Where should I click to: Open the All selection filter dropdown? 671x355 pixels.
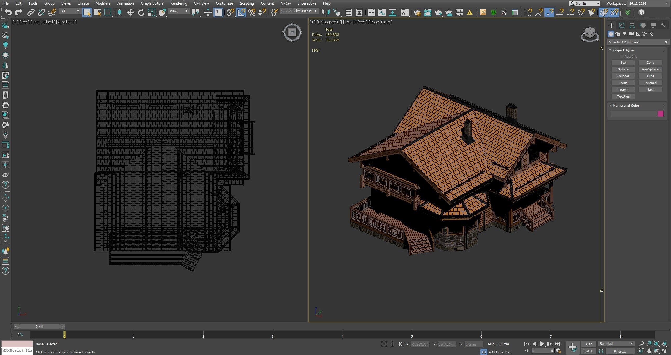coord(70,11)
